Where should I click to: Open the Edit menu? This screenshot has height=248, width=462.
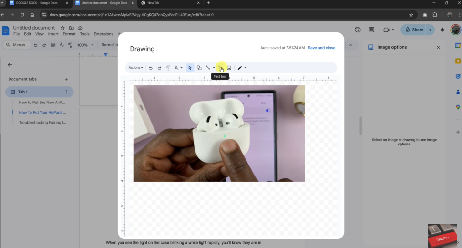coord(27,34)
